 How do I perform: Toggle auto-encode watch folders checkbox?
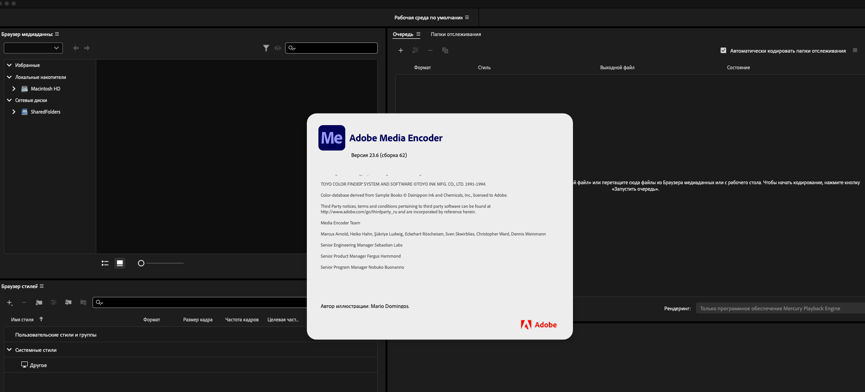point(723,50)
